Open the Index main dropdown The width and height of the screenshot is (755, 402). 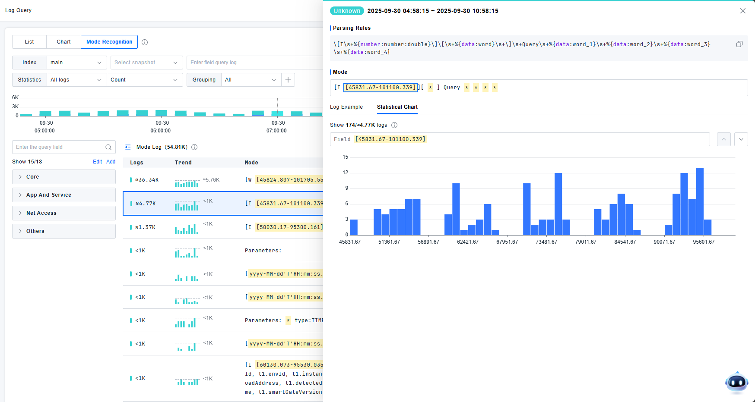[76, 63]
